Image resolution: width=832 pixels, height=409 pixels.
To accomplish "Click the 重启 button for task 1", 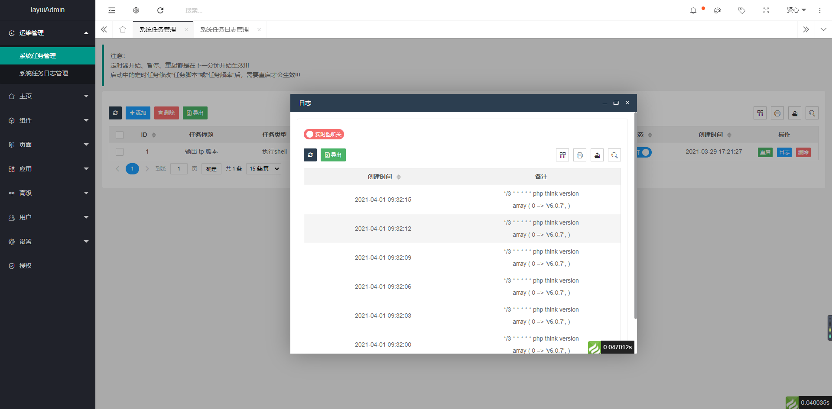I will point(765,152).
